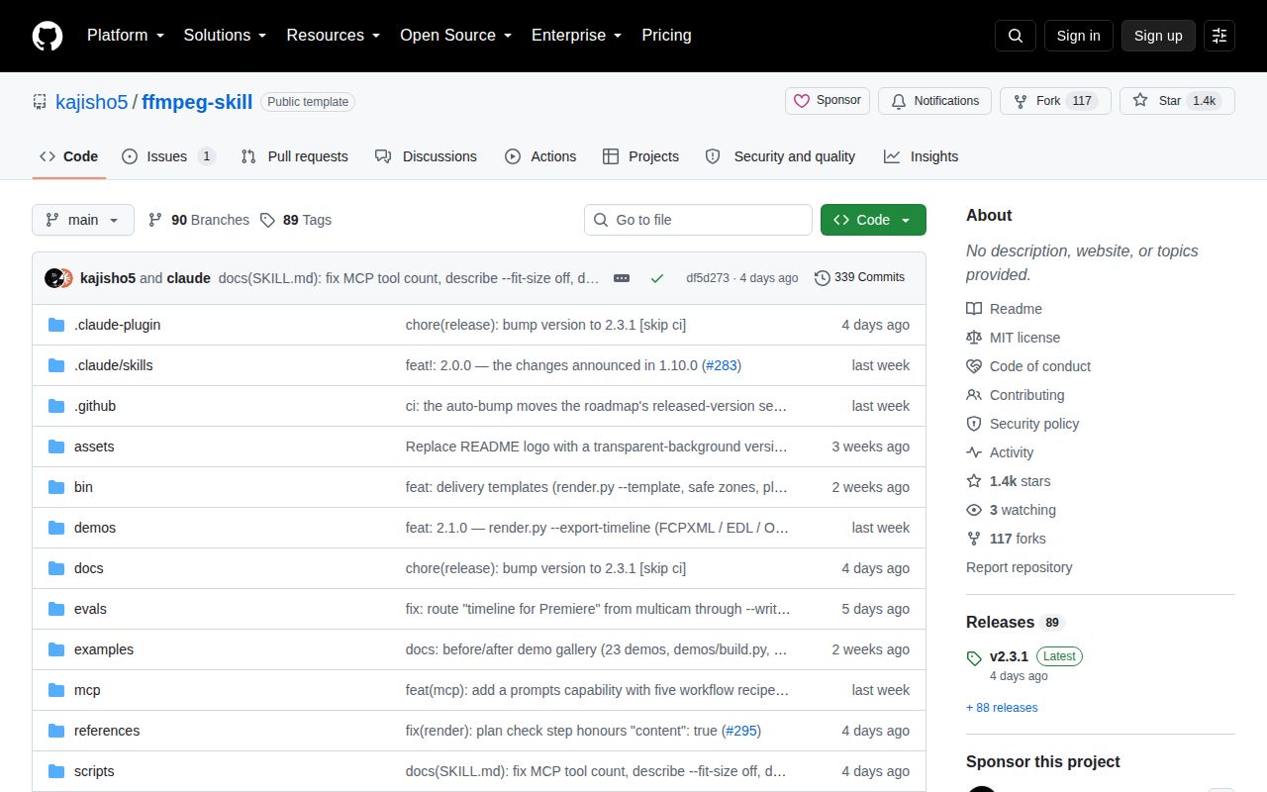Screen dimensions: 1267x792
Task: Open the Pull requests tab
Action: tap(295, 156)
